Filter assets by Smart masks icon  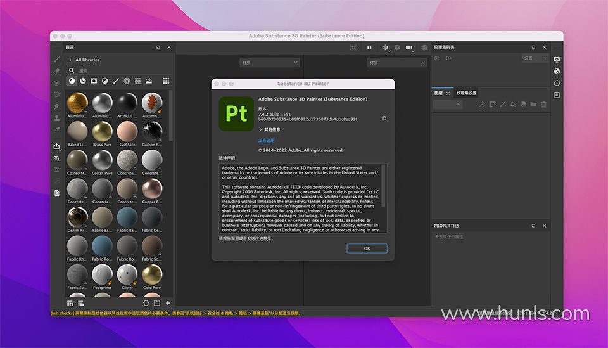pyautogui.click(x=94, y=81)
